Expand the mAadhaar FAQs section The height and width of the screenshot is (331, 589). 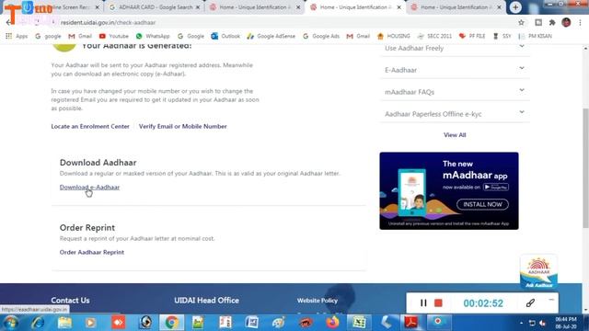click(x=455, y=92)
